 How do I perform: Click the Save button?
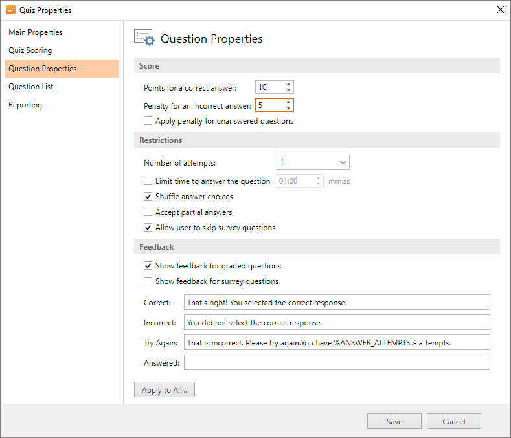[394, 421]
